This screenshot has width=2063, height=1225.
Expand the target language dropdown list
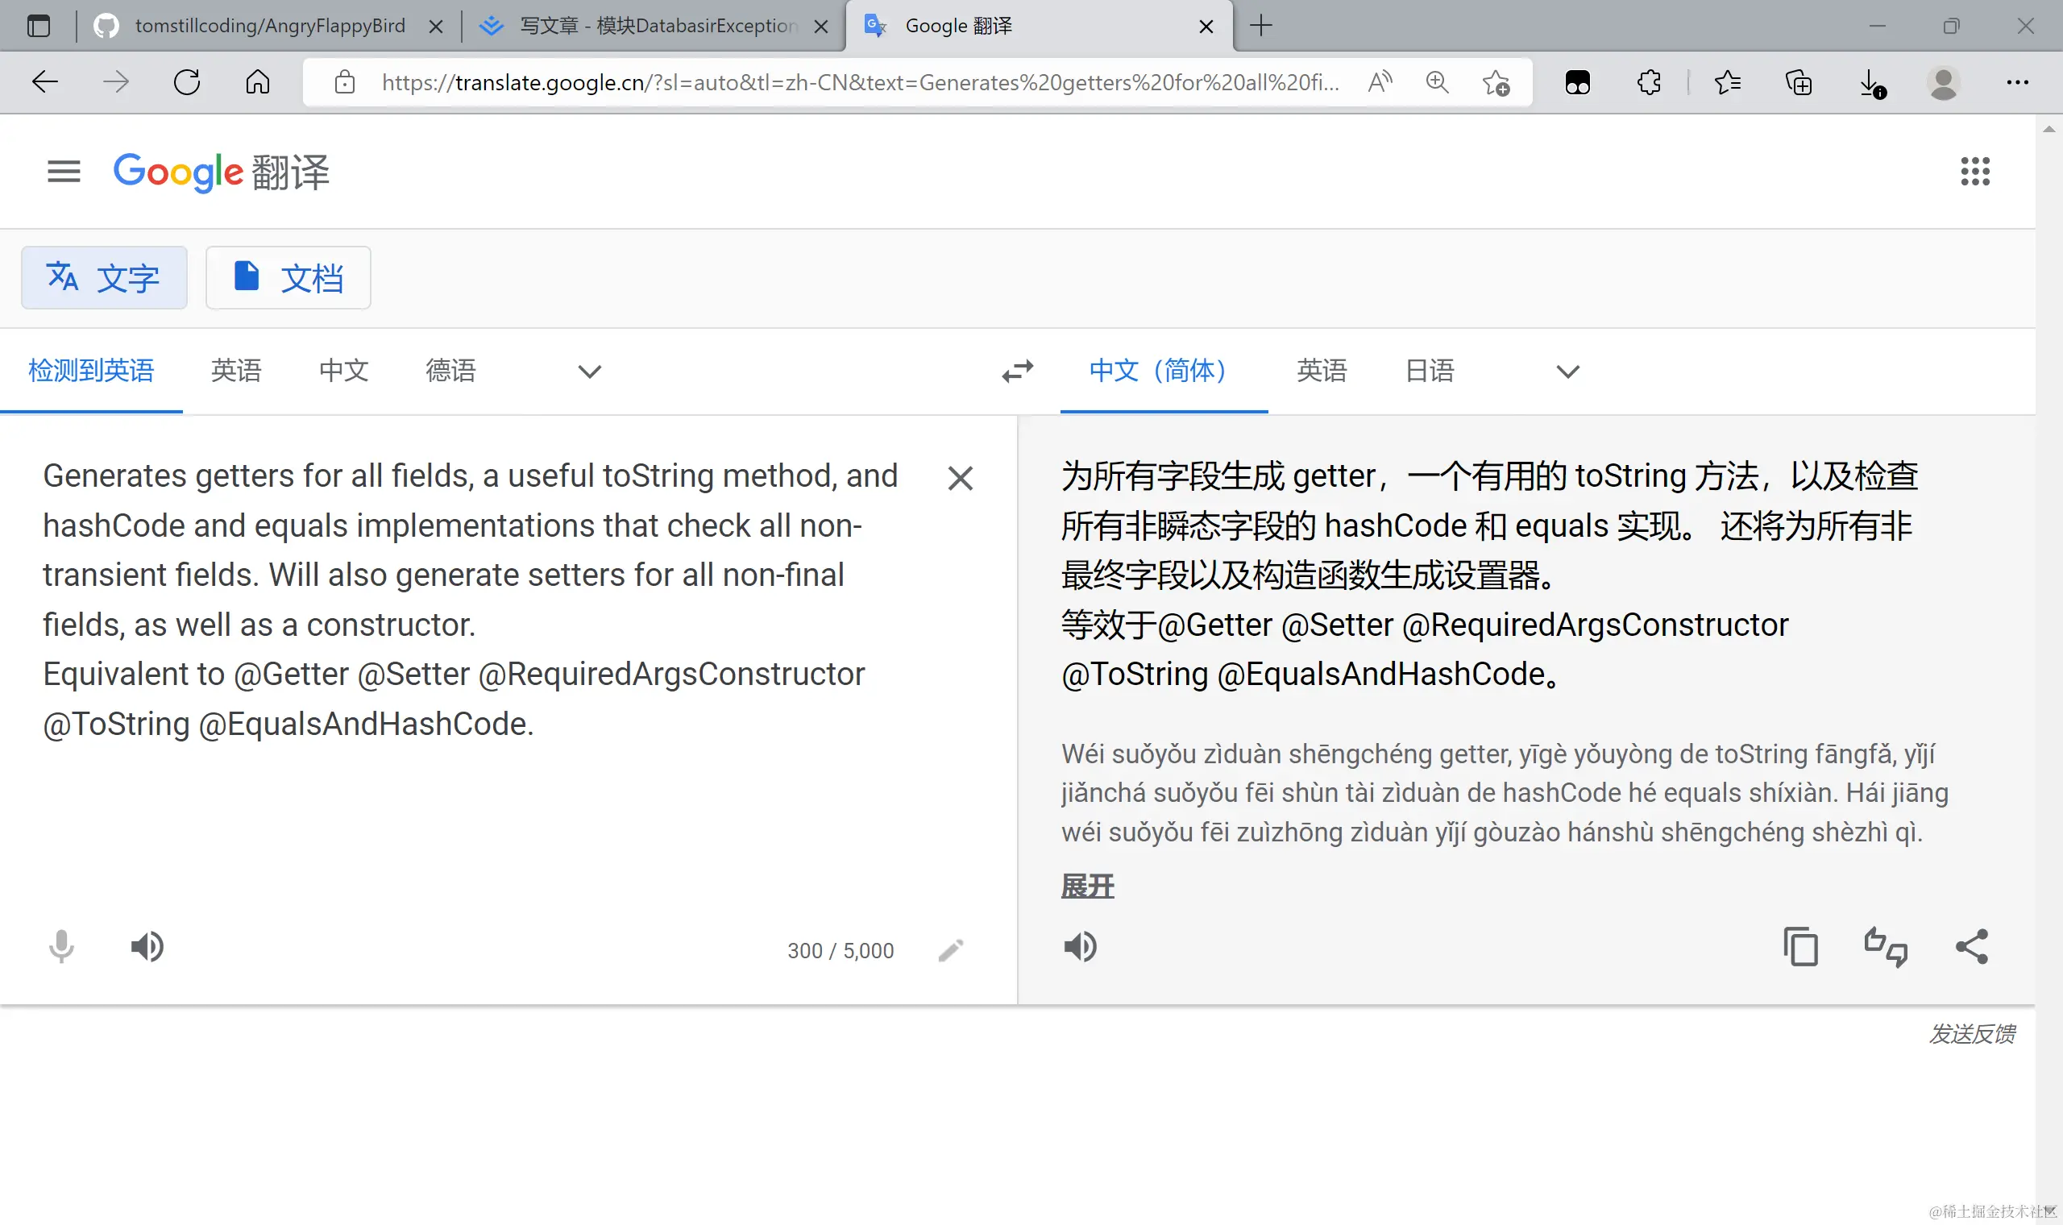coord(1567,372)
